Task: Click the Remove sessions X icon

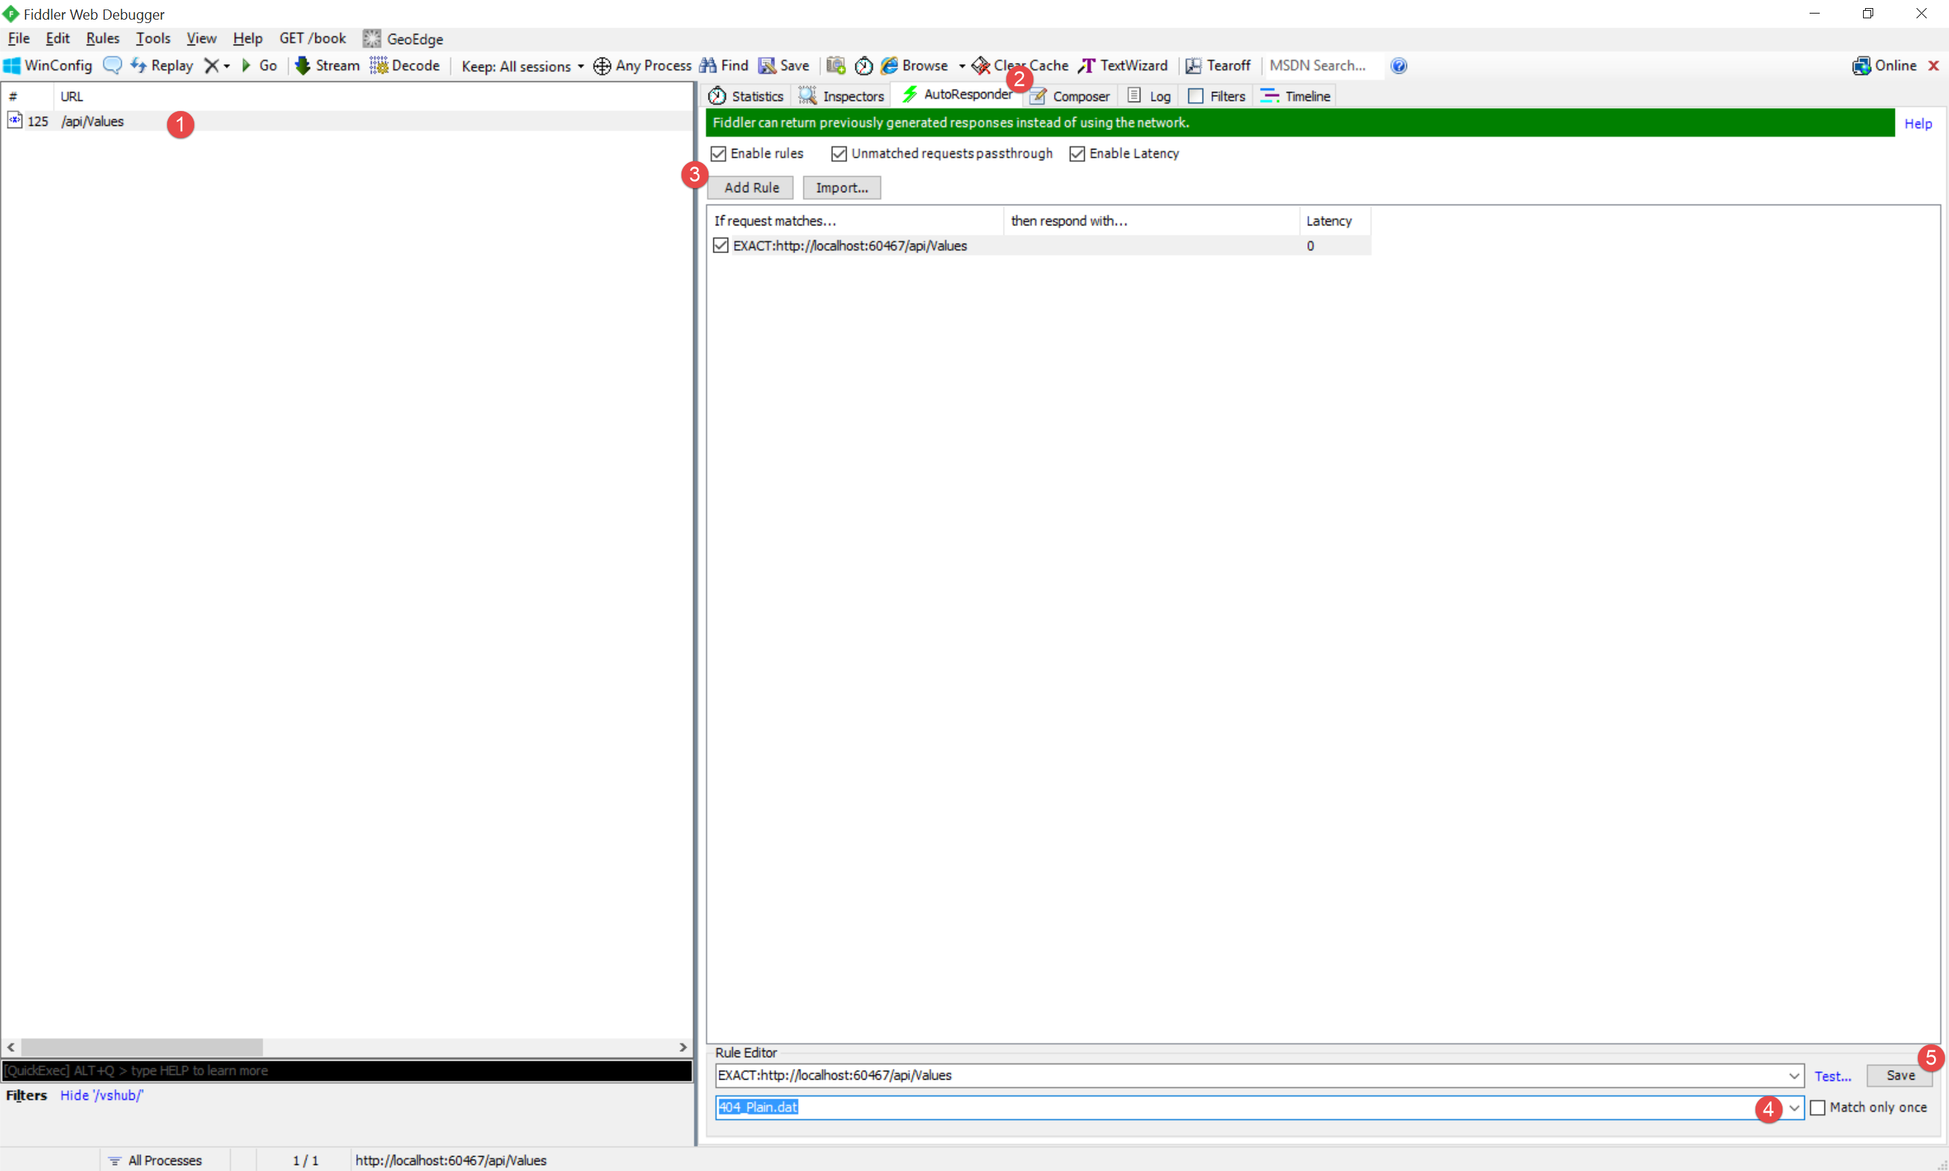Action: click(x=210, y=66)
